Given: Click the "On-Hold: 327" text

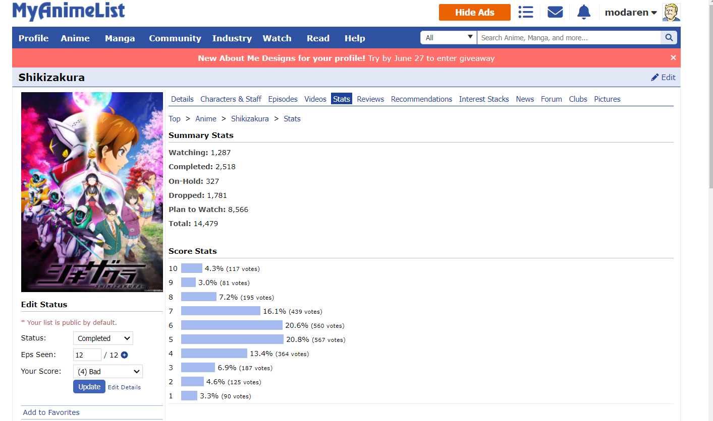Looking at the screenshot, I should 194,181.
